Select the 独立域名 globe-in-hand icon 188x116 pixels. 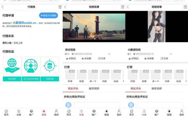[x=12, y=66]
